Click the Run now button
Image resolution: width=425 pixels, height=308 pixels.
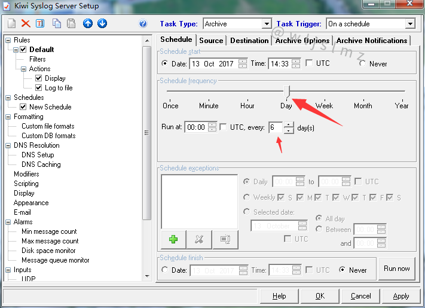(x=397, y=269)
